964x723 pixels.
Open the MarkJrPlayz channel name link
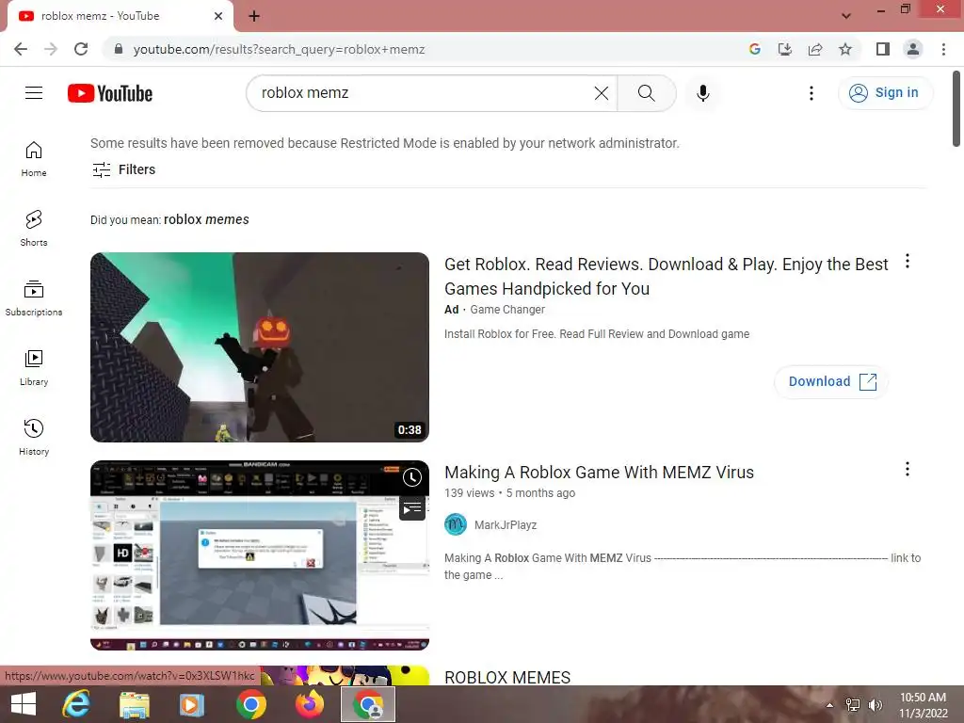pos(506,525)
